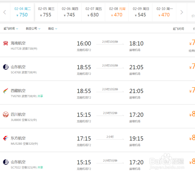The image size is (195, 174).
Task: Select the 02-07 date tab priced ¥630
Action: pos(93,12)
